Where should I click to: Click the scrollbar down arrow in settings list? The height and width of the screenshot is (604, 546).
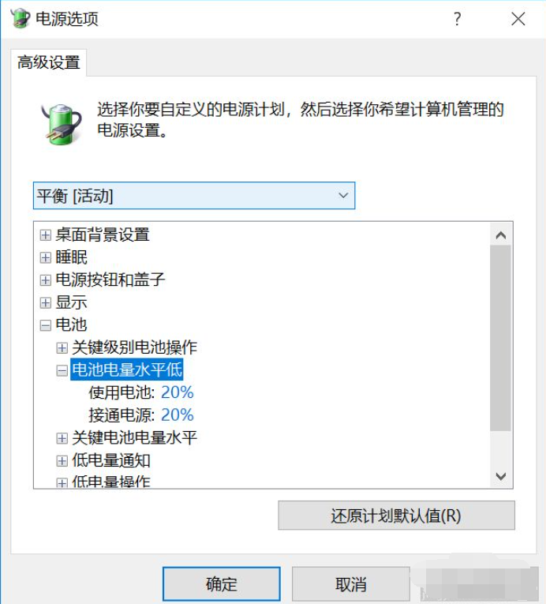coord(501,477)
